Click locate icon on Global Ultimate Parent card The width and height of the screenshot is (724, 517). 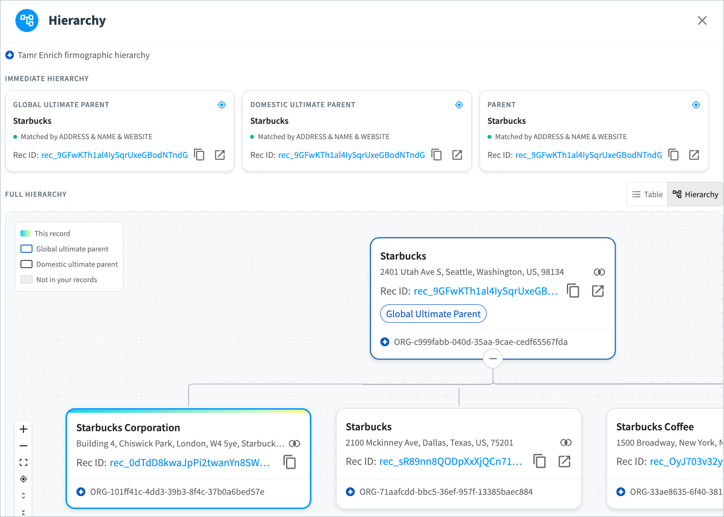click(x=222, y=105)
